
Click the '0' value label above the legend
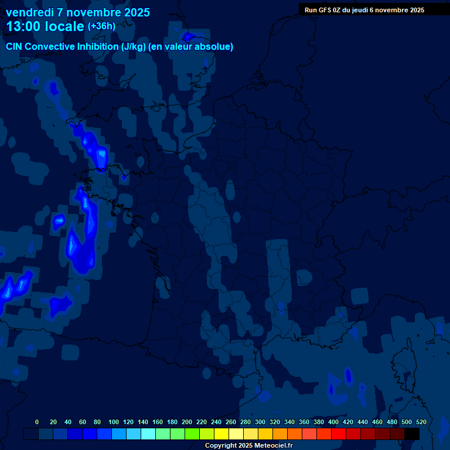click(x=37, y=422)
